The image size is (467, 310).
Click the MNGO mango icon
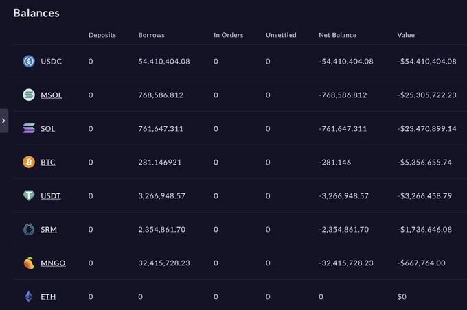click(x=29, y=263)
